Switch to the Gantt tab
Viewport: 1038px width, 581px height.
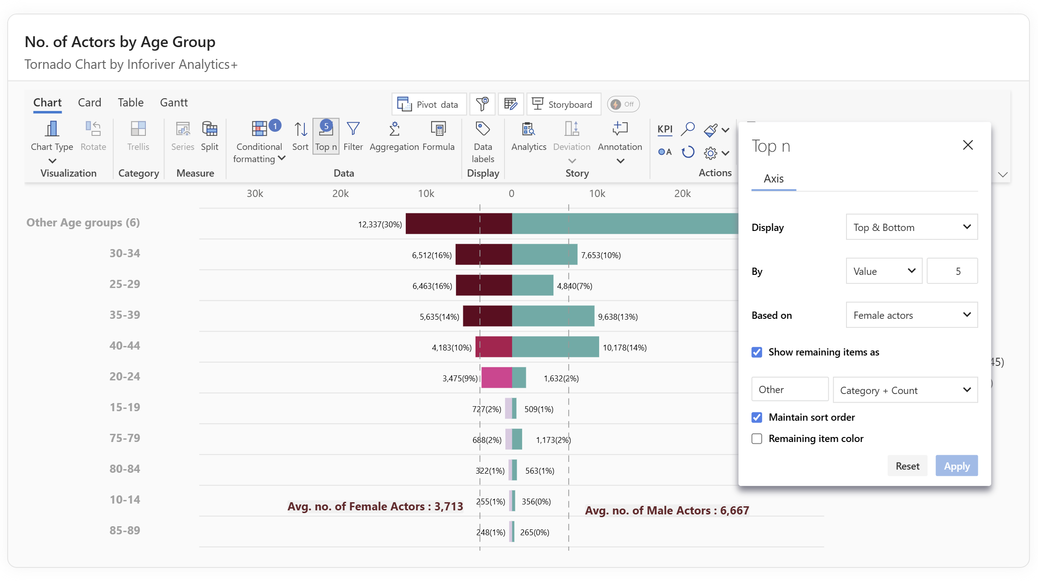click(173, 102)
